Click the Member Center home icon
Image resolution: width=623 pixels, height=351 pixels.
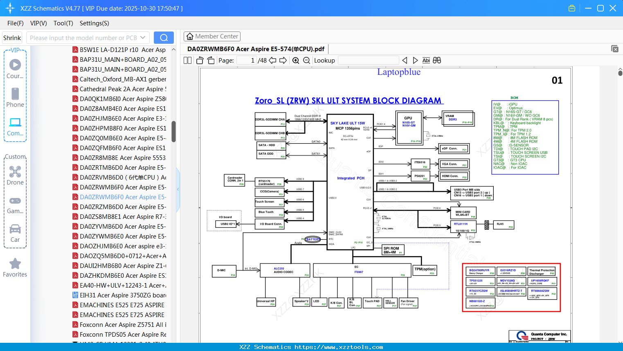pos(190,36)
